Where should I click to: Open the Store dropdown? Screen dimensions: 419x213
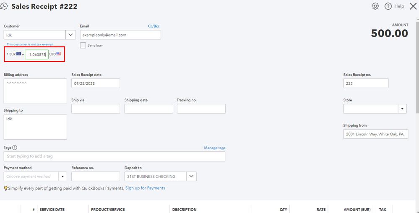403,109
